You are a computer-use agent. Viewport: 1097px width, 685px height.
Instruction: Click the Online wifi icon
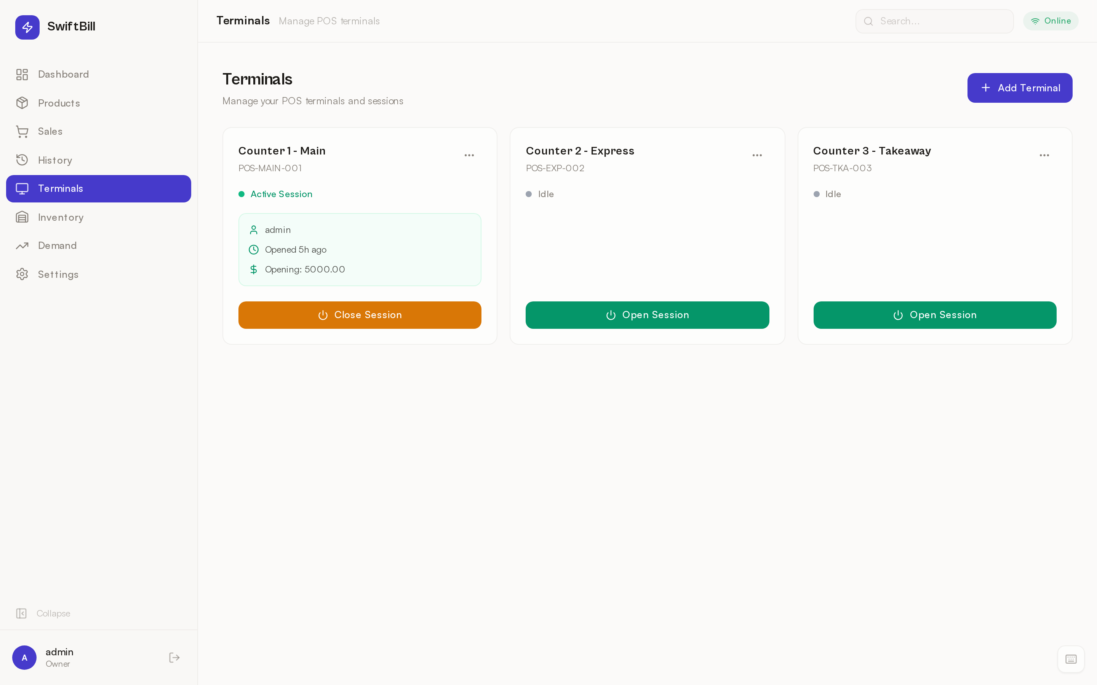point(1035,21)
